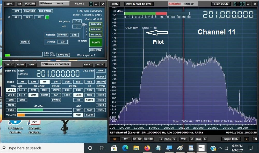Select SAM mode

33,82
